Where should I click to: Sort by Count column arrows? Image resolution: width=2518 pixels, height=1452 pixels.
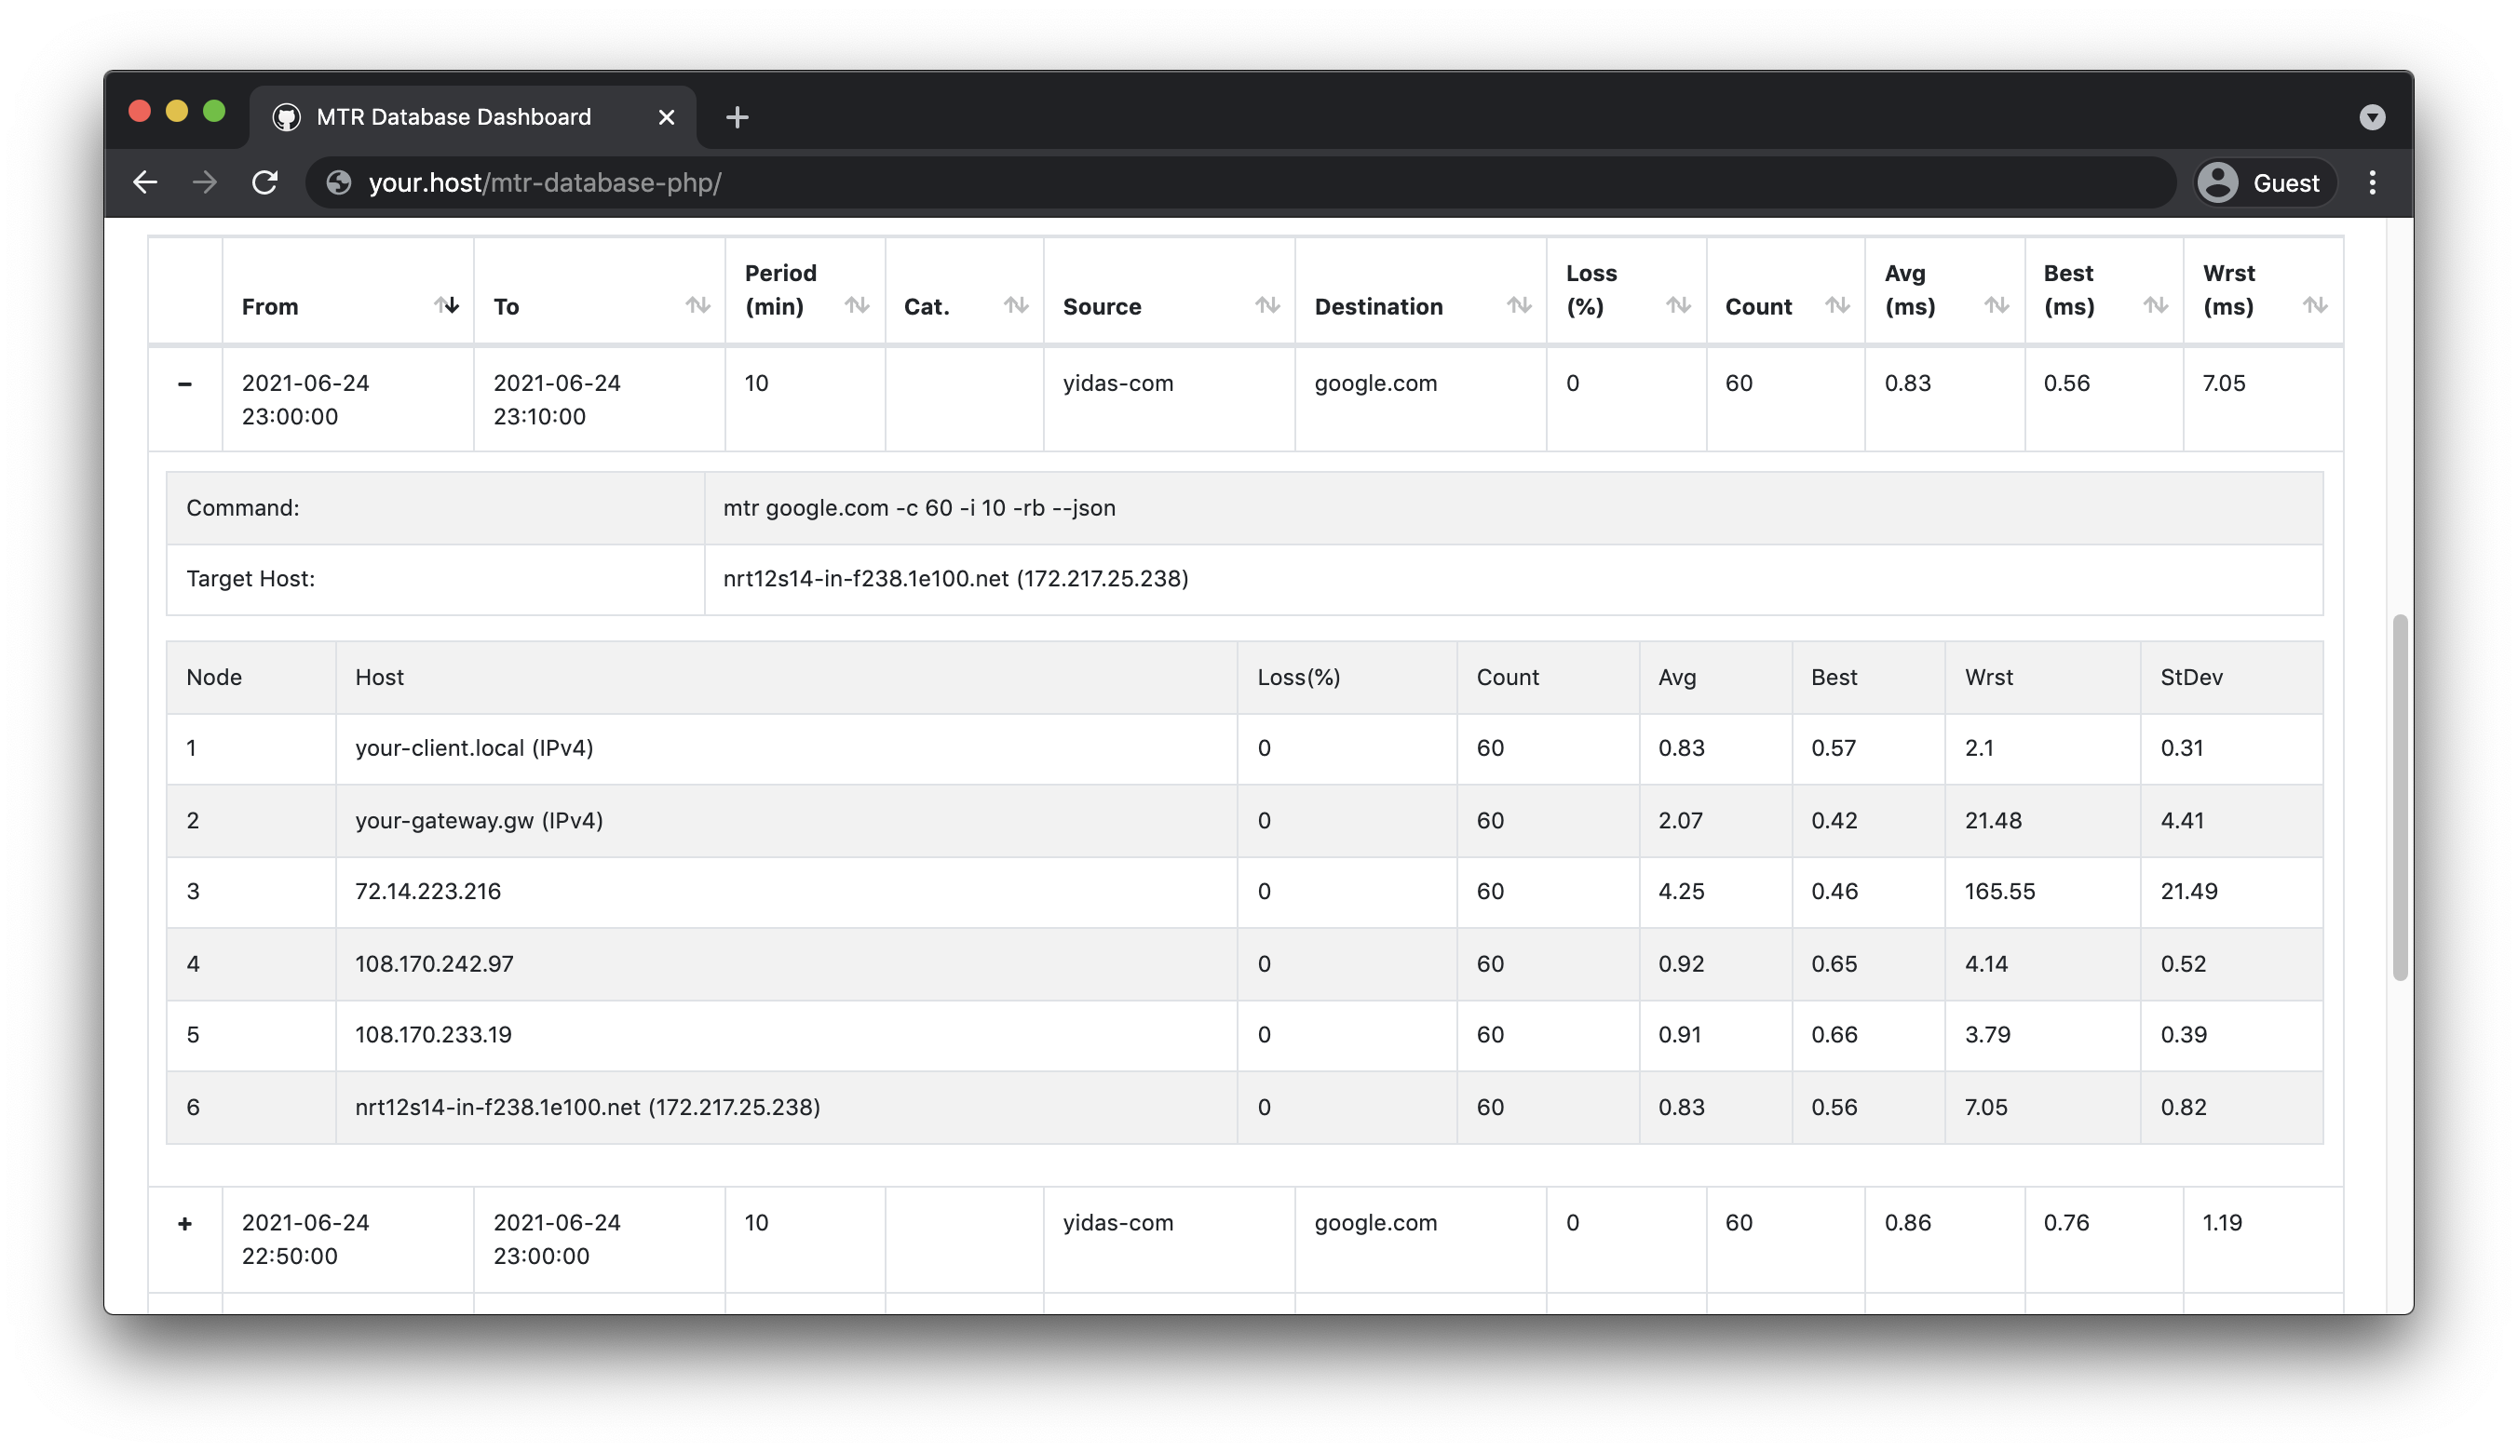(x=1836, y=305)
